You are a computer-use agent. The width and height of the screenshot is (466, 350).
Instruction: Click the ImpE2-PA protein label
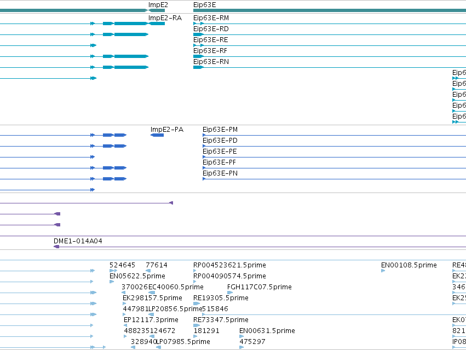pos(167,130)
